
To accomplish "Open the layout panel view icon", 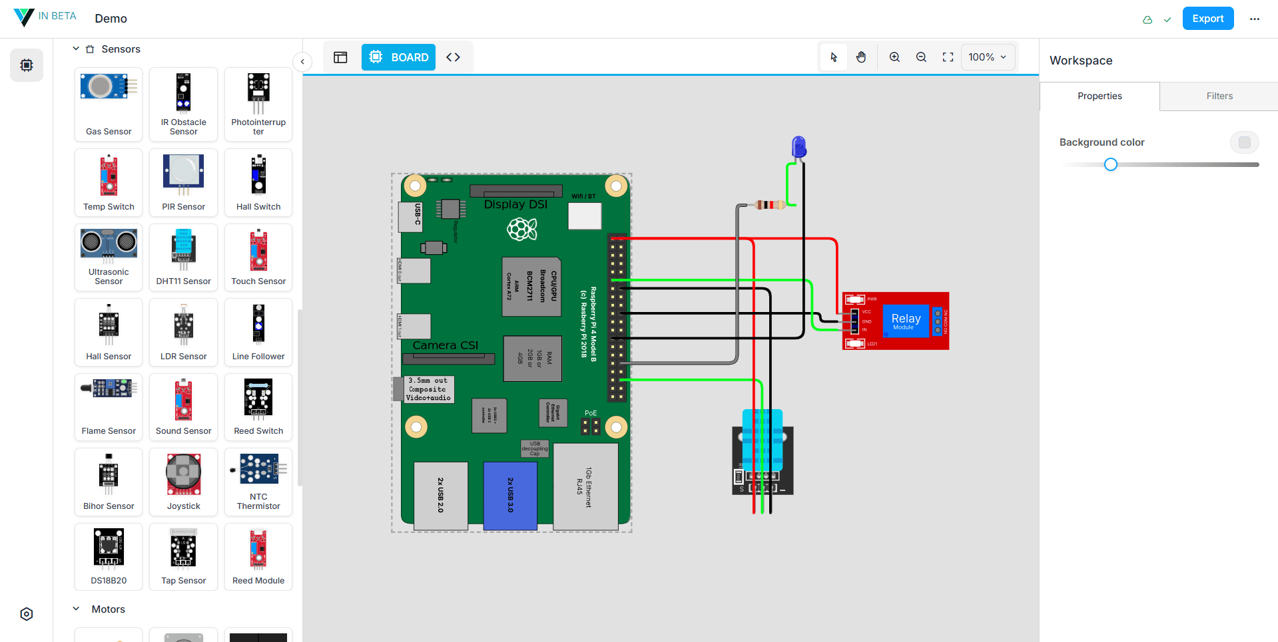I will (340, 57).
